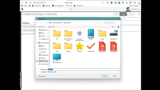Click Этот компьютер in the breadcrumb path

pos(57,23)
